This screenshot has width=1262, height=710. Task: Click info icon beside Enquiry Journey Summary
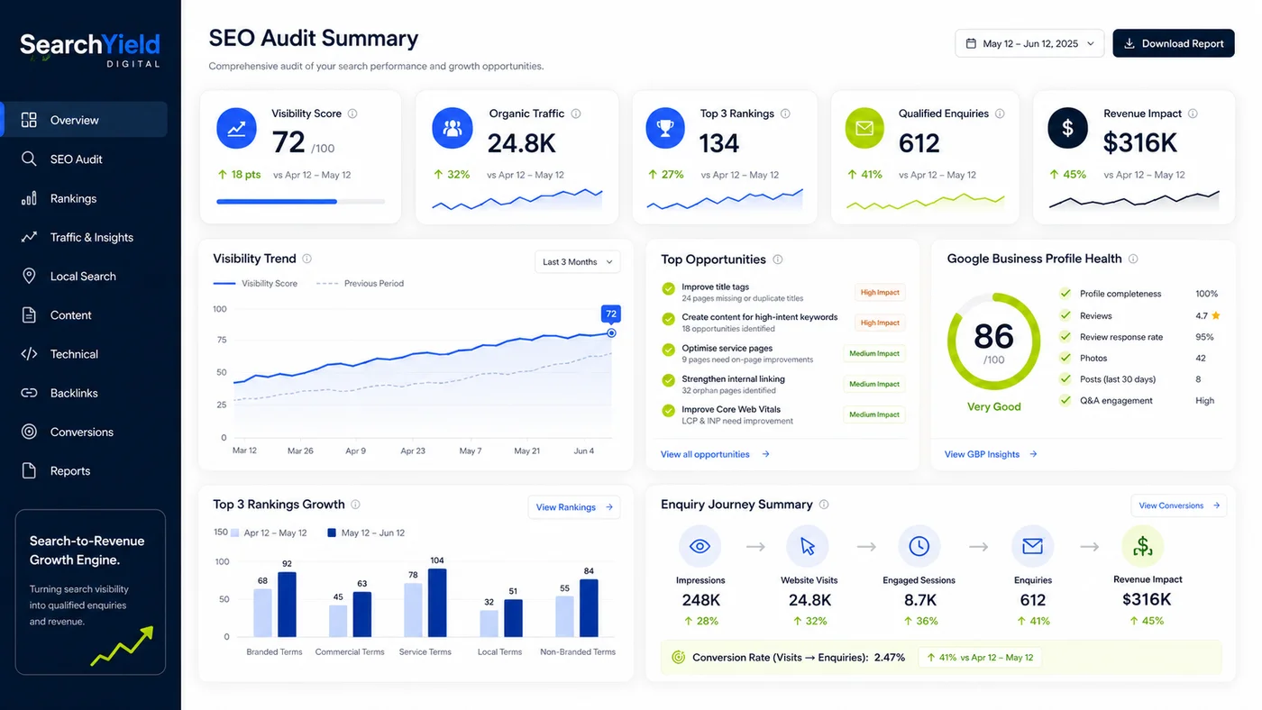click(x=824, y=505)
